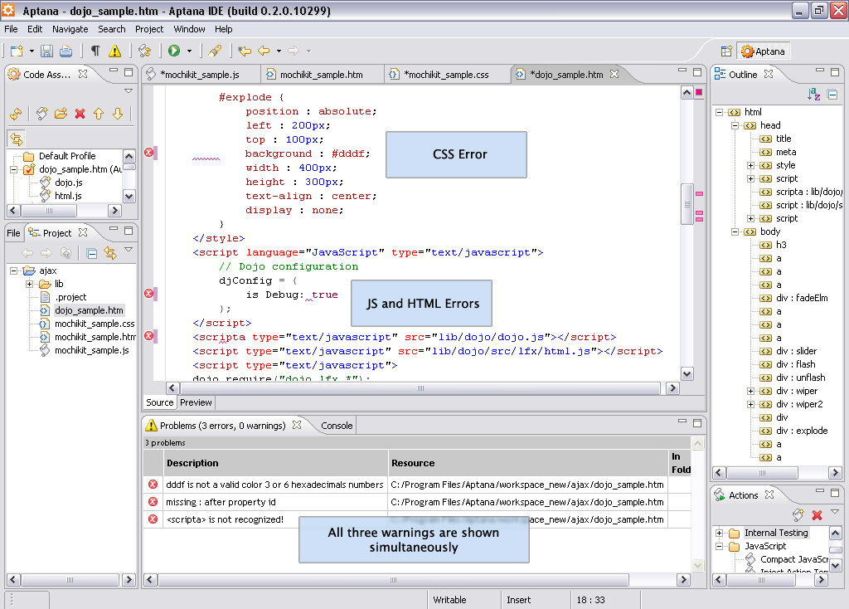Click the red delete X in Actions panel
Image resolution: width=849 pixels, height=609 pixels.
[817, 514]
